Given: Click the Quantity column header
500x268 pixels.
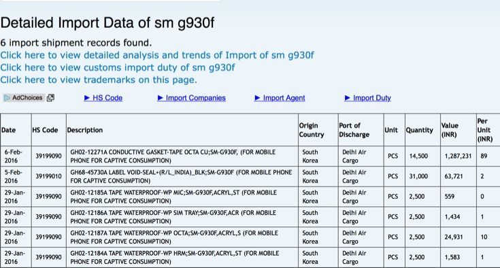Looking at the screenshot, I should click(419, 130).
